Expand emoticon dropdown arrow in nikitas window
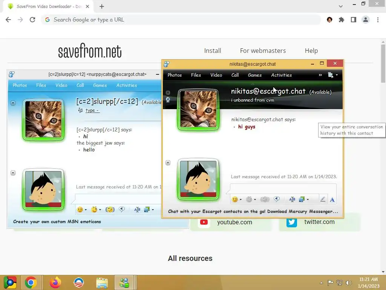386x290 pixels. pyautogui.click(x=240, y=199)
